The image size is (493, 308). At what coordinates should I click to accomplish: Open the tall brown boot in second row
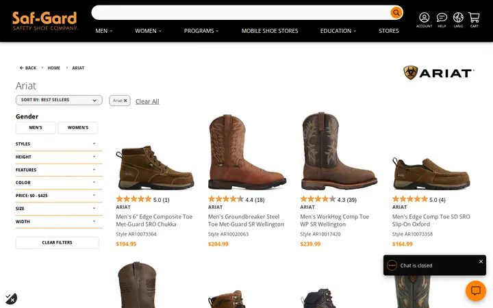point(138,285)
